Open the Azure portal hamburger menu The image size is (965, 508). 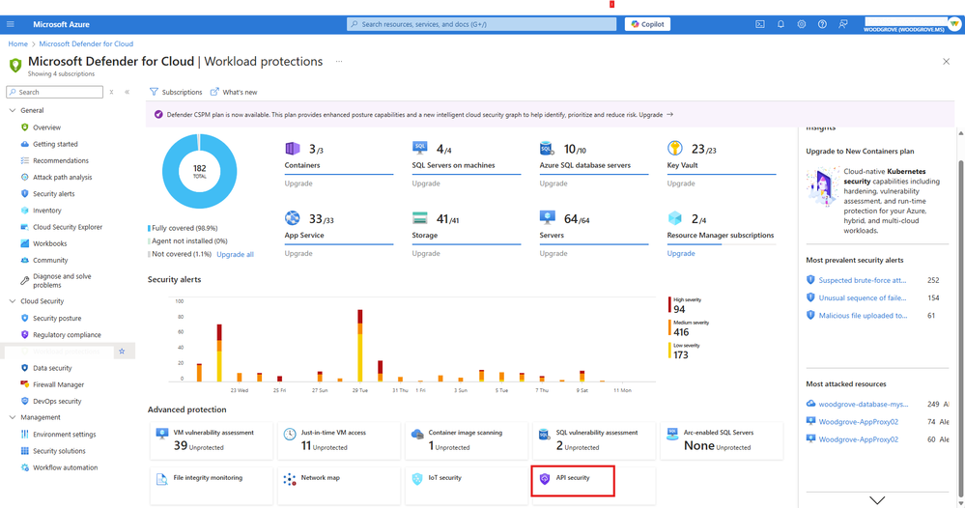[10, 24]
